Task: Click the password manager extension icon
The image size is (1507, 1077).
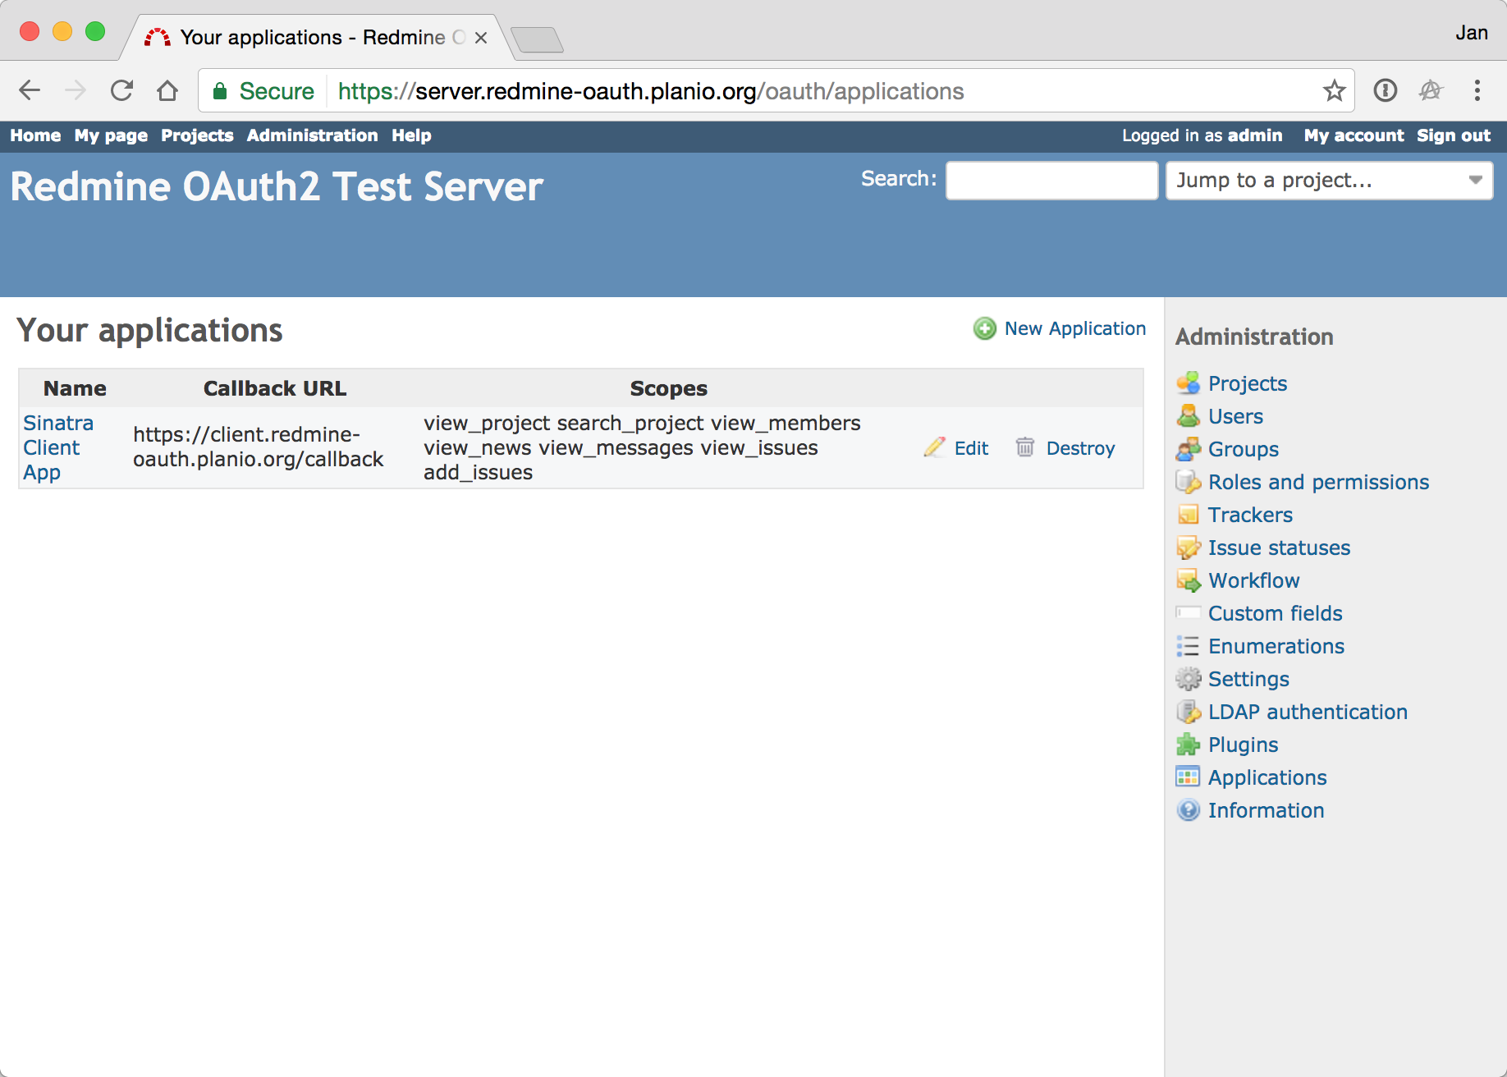Action: (x=1386, y=90)
